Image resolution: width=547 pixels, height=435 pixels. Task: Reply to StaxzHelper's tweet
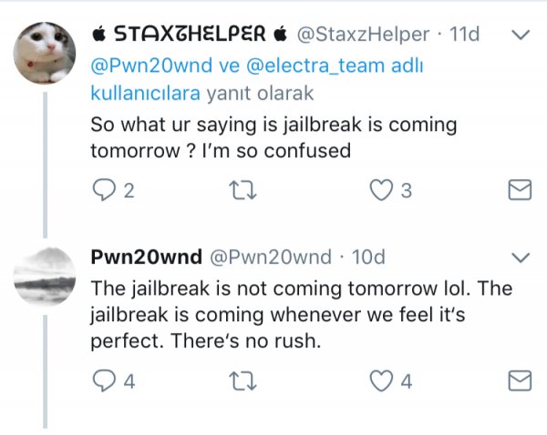103,190
